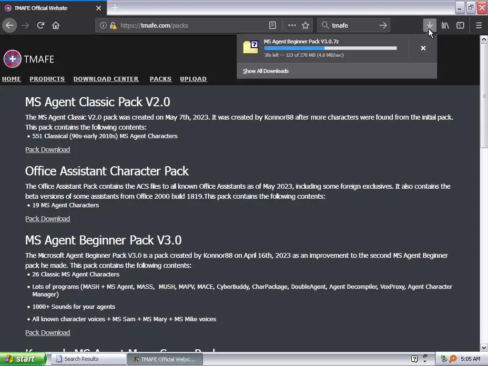Open the UPLOAD page
The image size is (488, 366).
click(193, 79)
